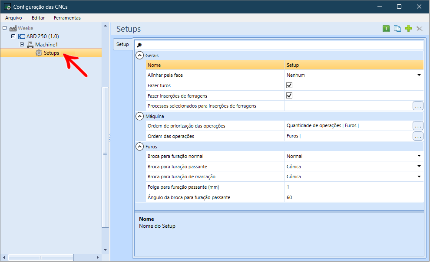Edit the Nome value field 'Setup'

(354, 65)
